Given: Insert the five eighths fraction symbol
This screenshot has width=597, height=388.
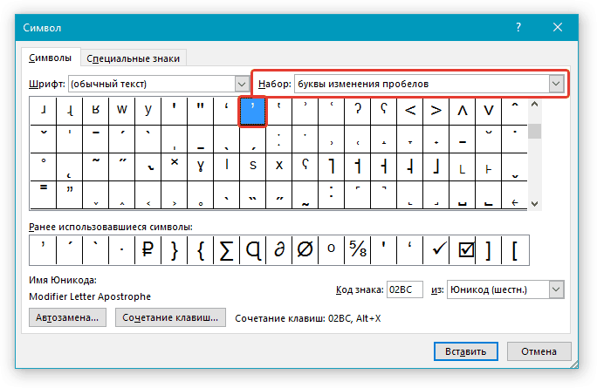Looking at the screenshot, I should [x=357, y=251].
